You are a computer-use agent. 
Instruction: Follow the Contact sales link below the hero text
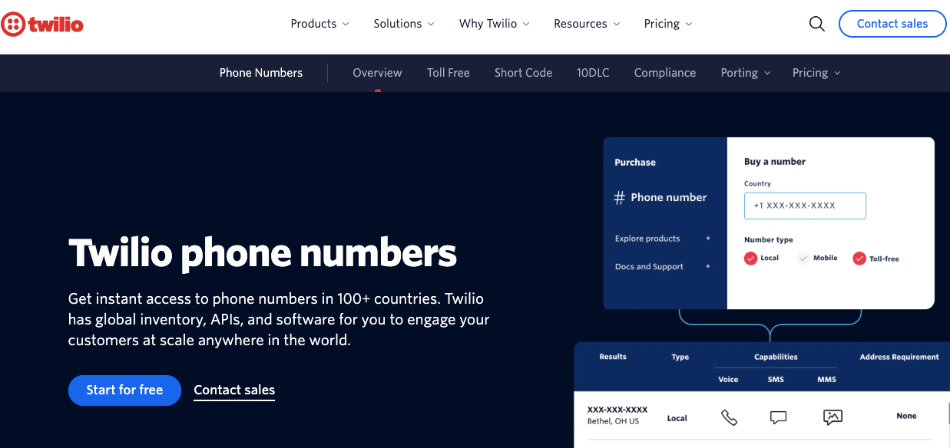[x=233, y=390]
